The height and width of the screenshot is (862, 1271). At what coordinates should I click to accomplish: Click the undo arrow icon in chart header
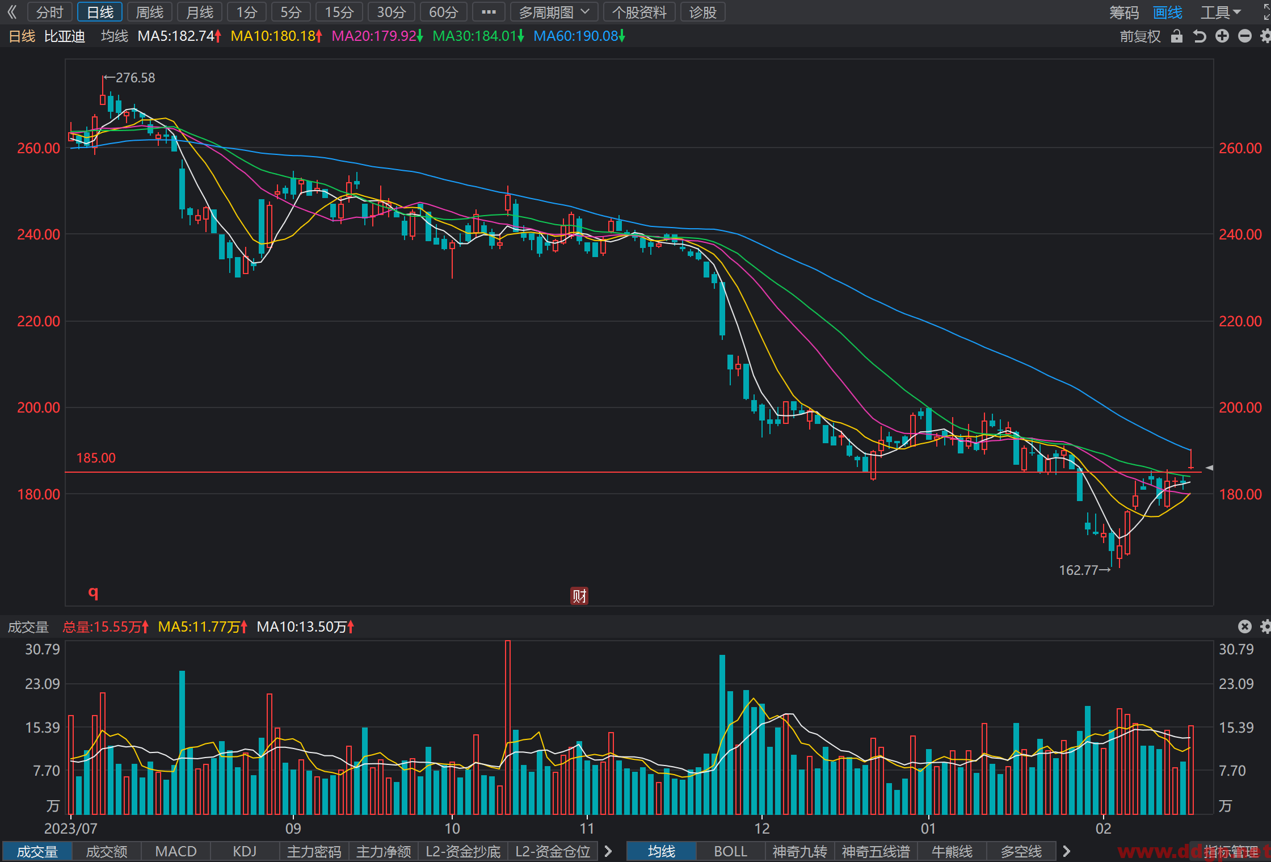click(1200, 36)
